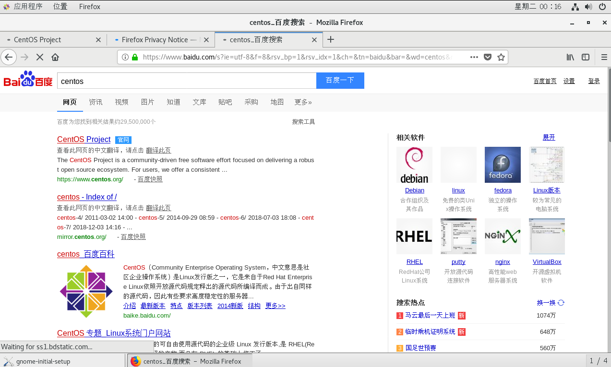The image size is (611, 367).
Task: Open CentOS 专题 Linux系统门户网站 result
Action: tap(114, 333)
